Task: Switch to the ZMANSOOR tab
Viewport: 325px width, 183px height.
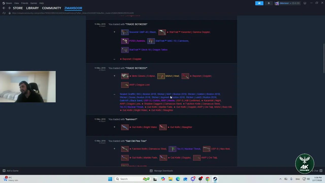Action: 73,8
